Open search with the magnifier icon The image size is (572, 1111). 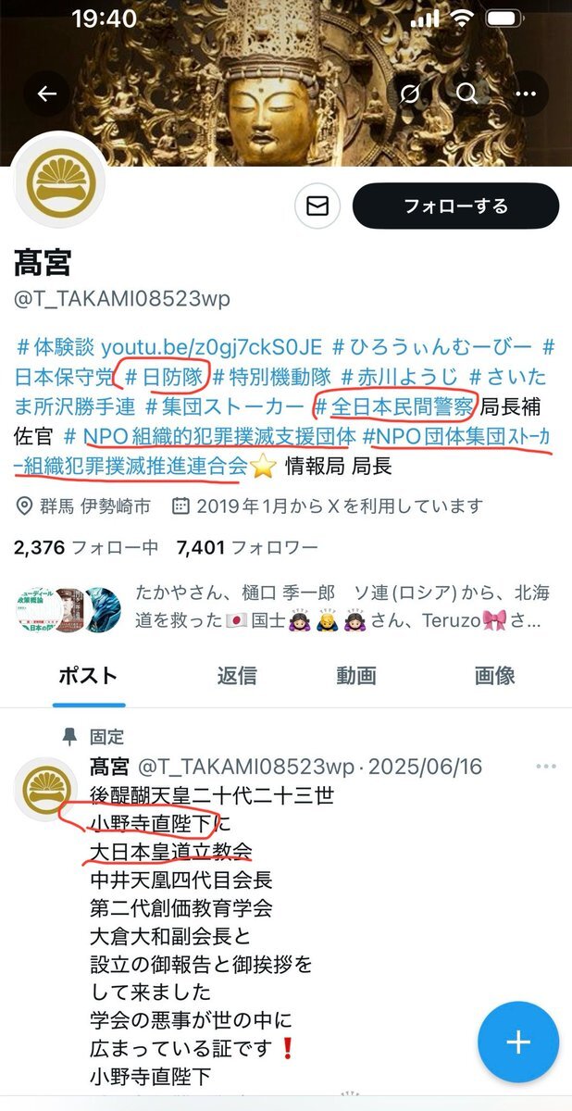click(467, 94)
